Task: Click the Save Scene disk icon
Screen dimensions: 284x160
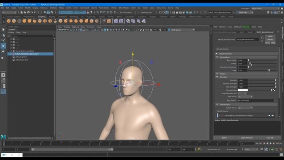Action: 28,12
